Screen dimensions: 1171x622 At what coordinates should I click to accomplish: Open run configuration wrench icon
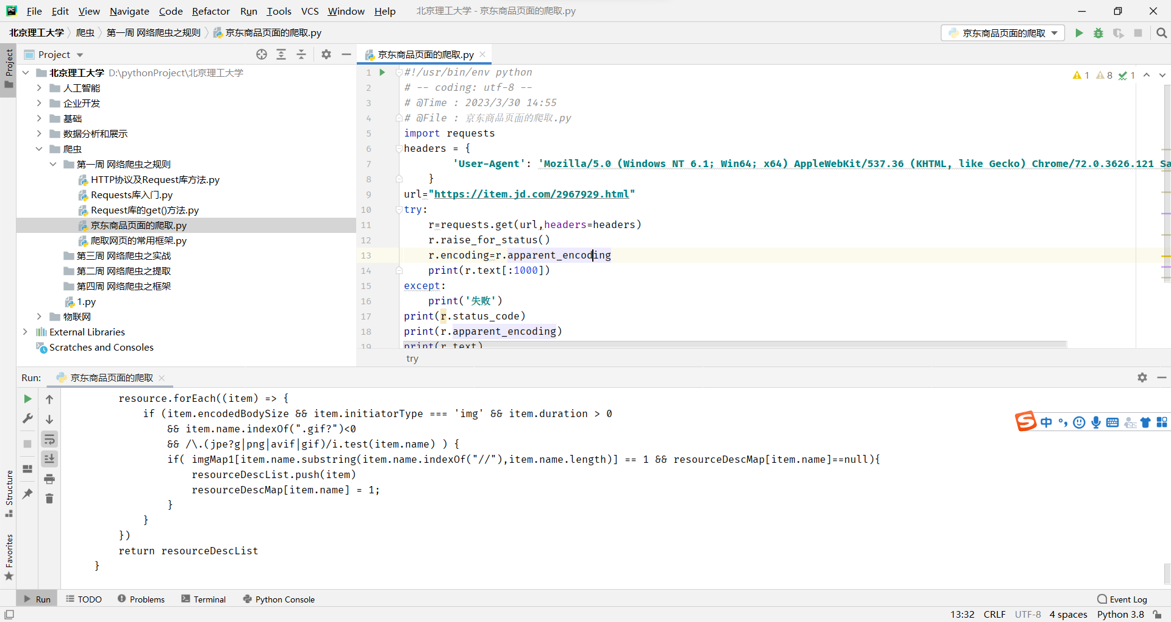pos(27,418)
